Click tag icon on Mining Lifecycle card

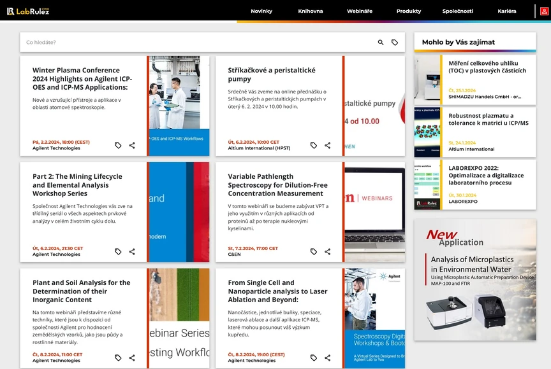tap(118, 251)
